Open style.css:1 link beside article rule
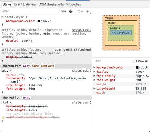Viewport: 150px width, 132px height. [x=82, y=30]
